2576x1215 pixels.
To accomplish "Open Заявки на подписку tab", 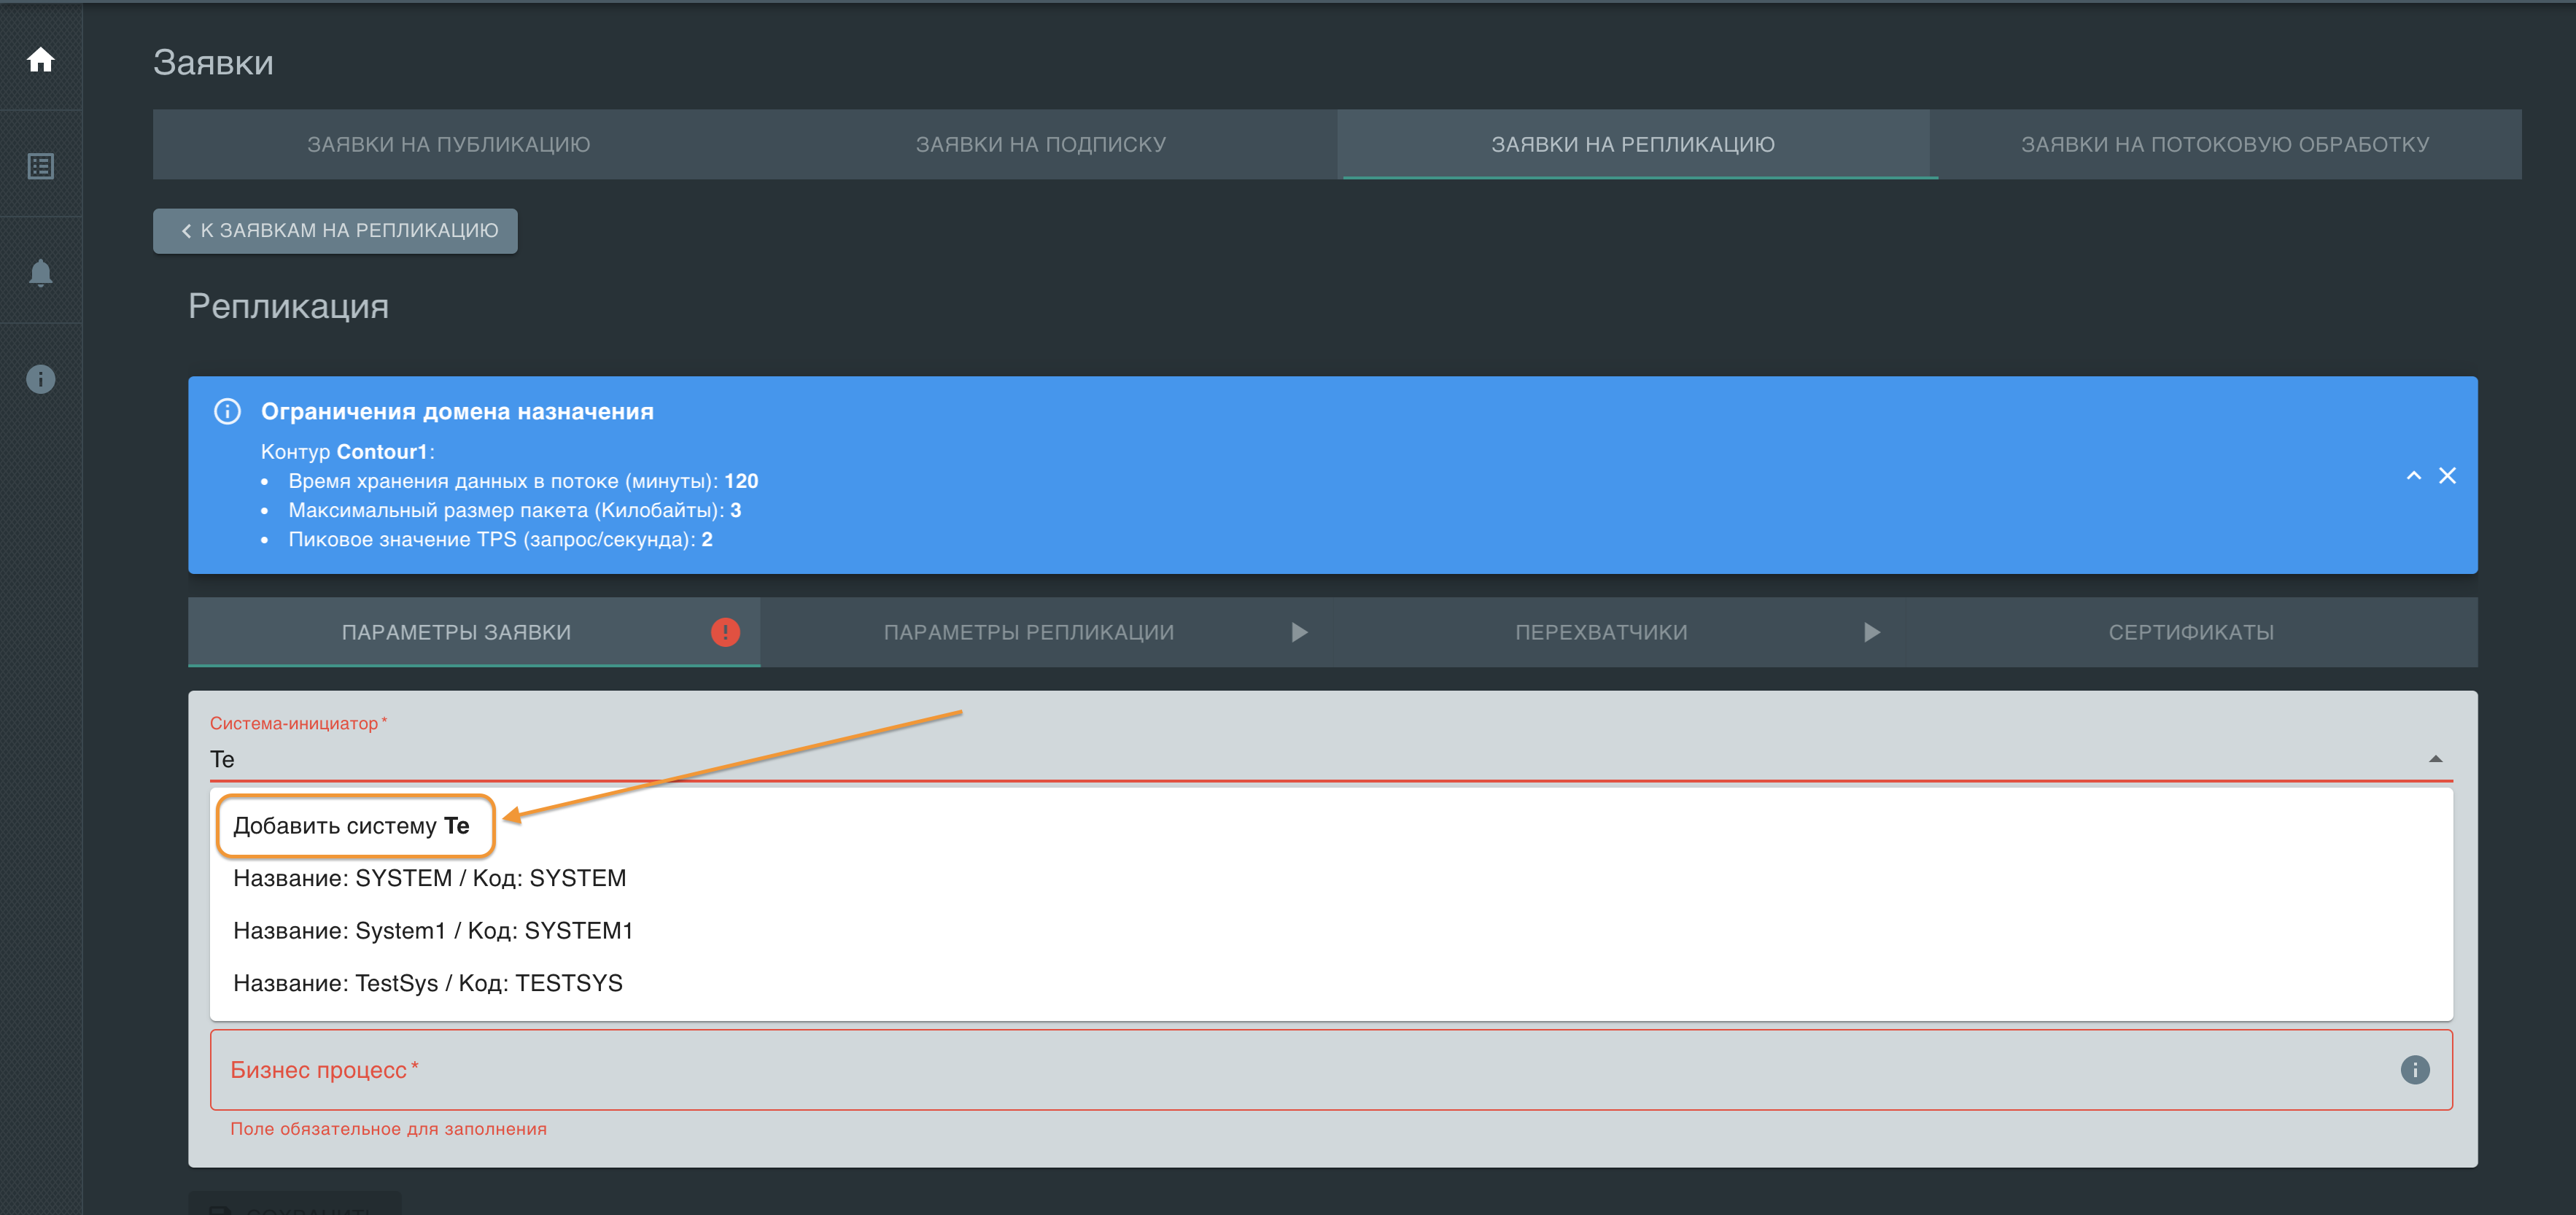I will click(x=1040, y=145).
